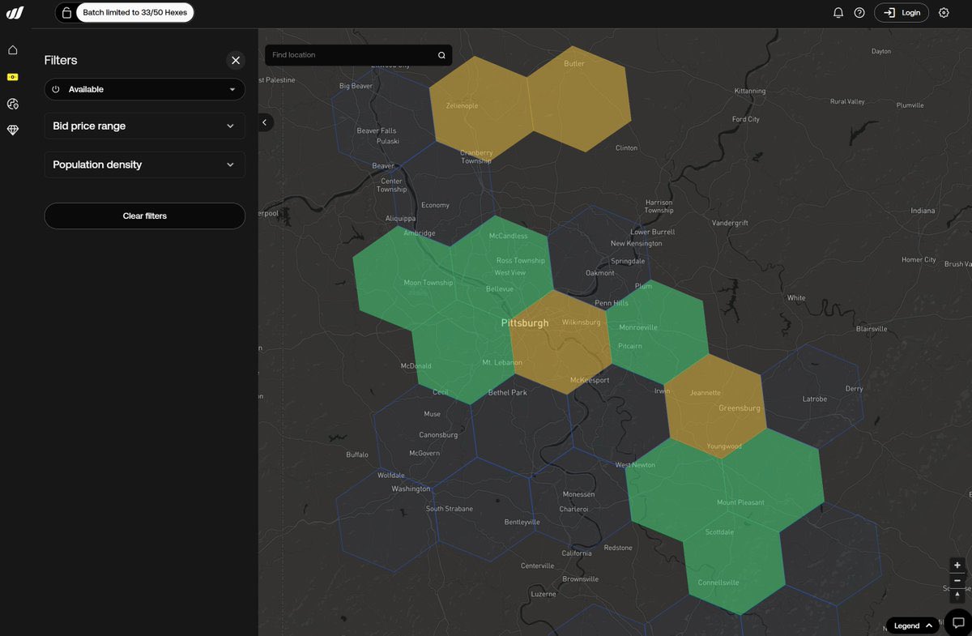Open the chat support widget

click(958, 622)
